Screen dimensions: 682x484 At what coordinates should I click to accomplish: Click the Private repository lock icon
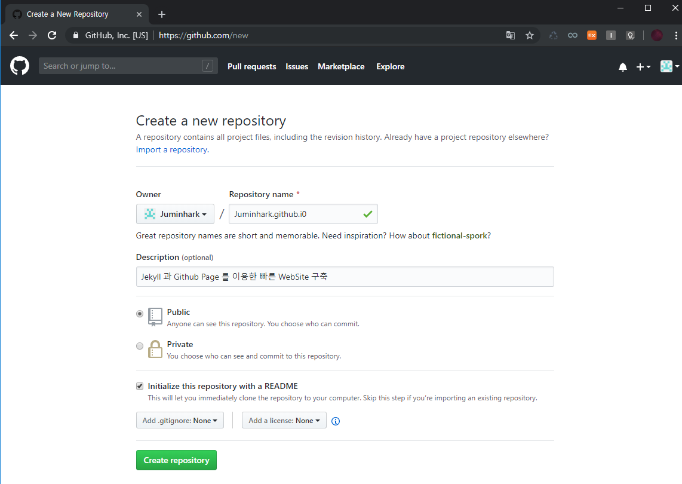pos(155,348)
